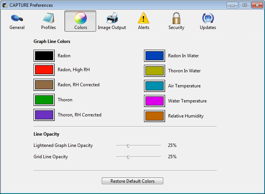Click the Graph Line Colors heading

pyautogui.click(x=52, y=41)
